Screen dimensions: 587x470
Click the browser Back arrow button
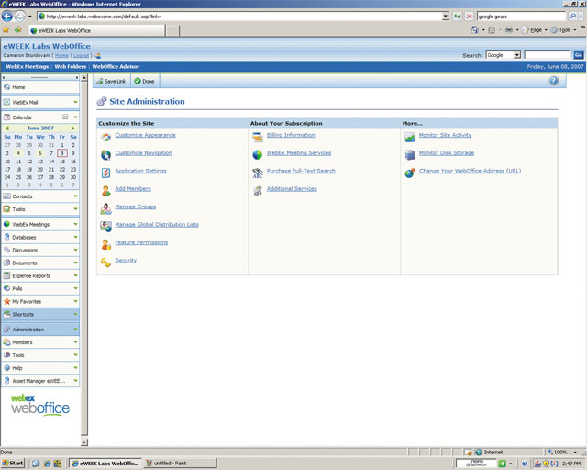click(7, 17)
